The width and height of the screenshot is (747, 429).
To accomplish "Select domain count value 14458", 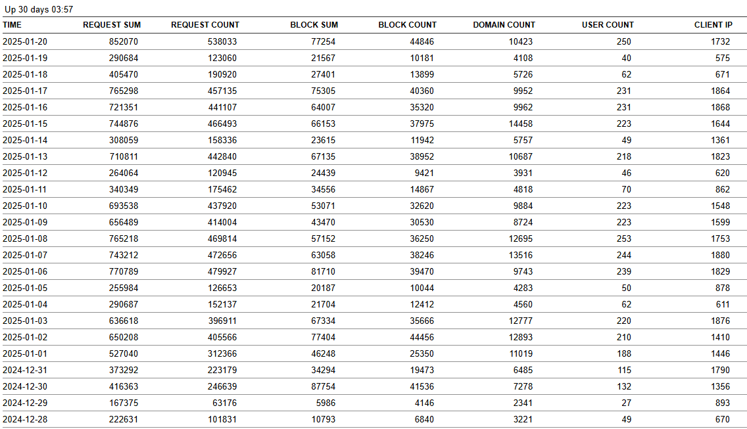I will (x=518, y=124).
